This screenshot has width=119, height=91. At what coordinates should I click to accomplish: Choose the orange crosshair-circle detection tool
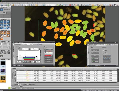tap(5, 36)
